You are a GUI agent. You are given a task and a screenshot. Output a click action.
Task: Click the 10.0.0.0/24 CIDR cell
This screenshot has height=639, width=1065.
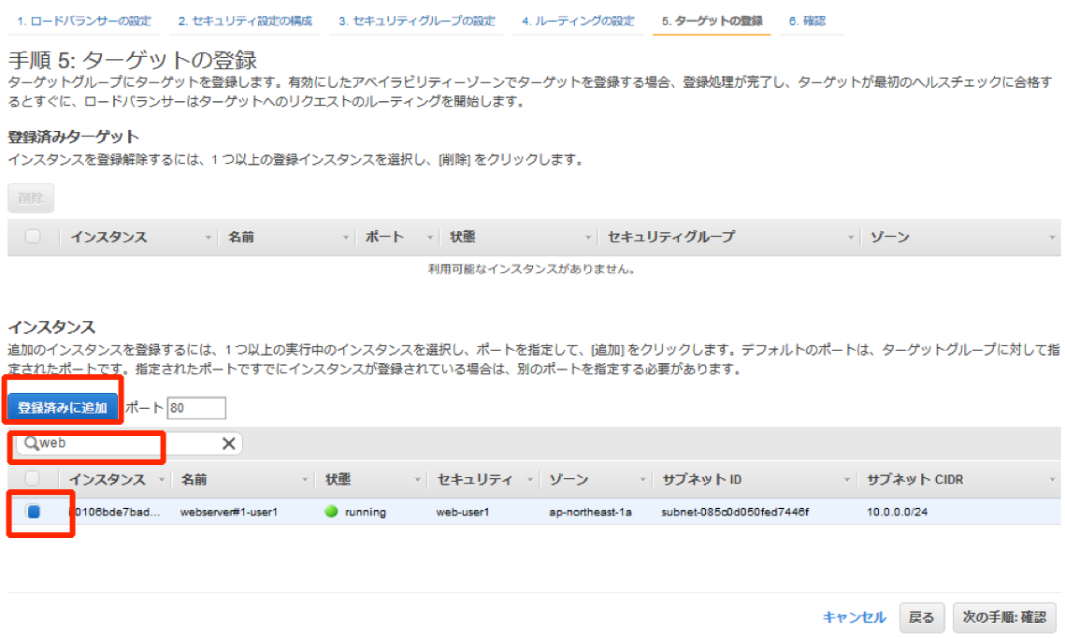[x=897, y=512]
